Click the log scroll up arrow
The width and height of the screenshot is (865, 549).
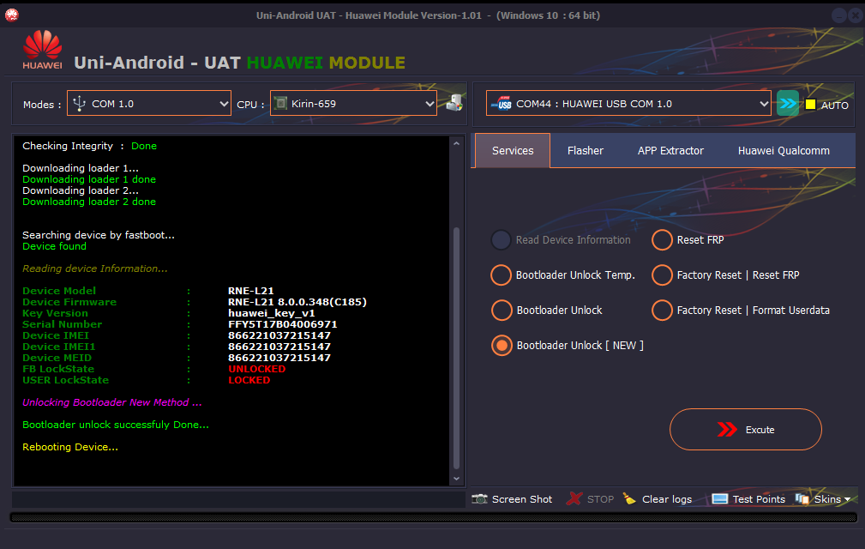point(456,143)
